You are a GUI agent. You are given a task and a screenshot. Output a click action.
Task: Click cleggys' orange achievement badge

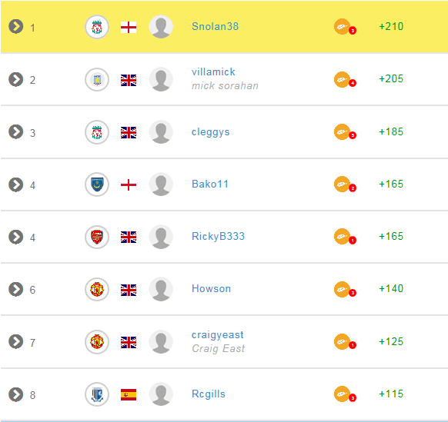click(345, 132)
